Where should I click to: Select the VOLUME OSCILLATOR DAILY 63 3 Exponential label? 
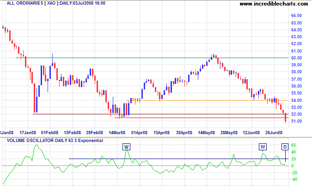(x=55, y=141)
